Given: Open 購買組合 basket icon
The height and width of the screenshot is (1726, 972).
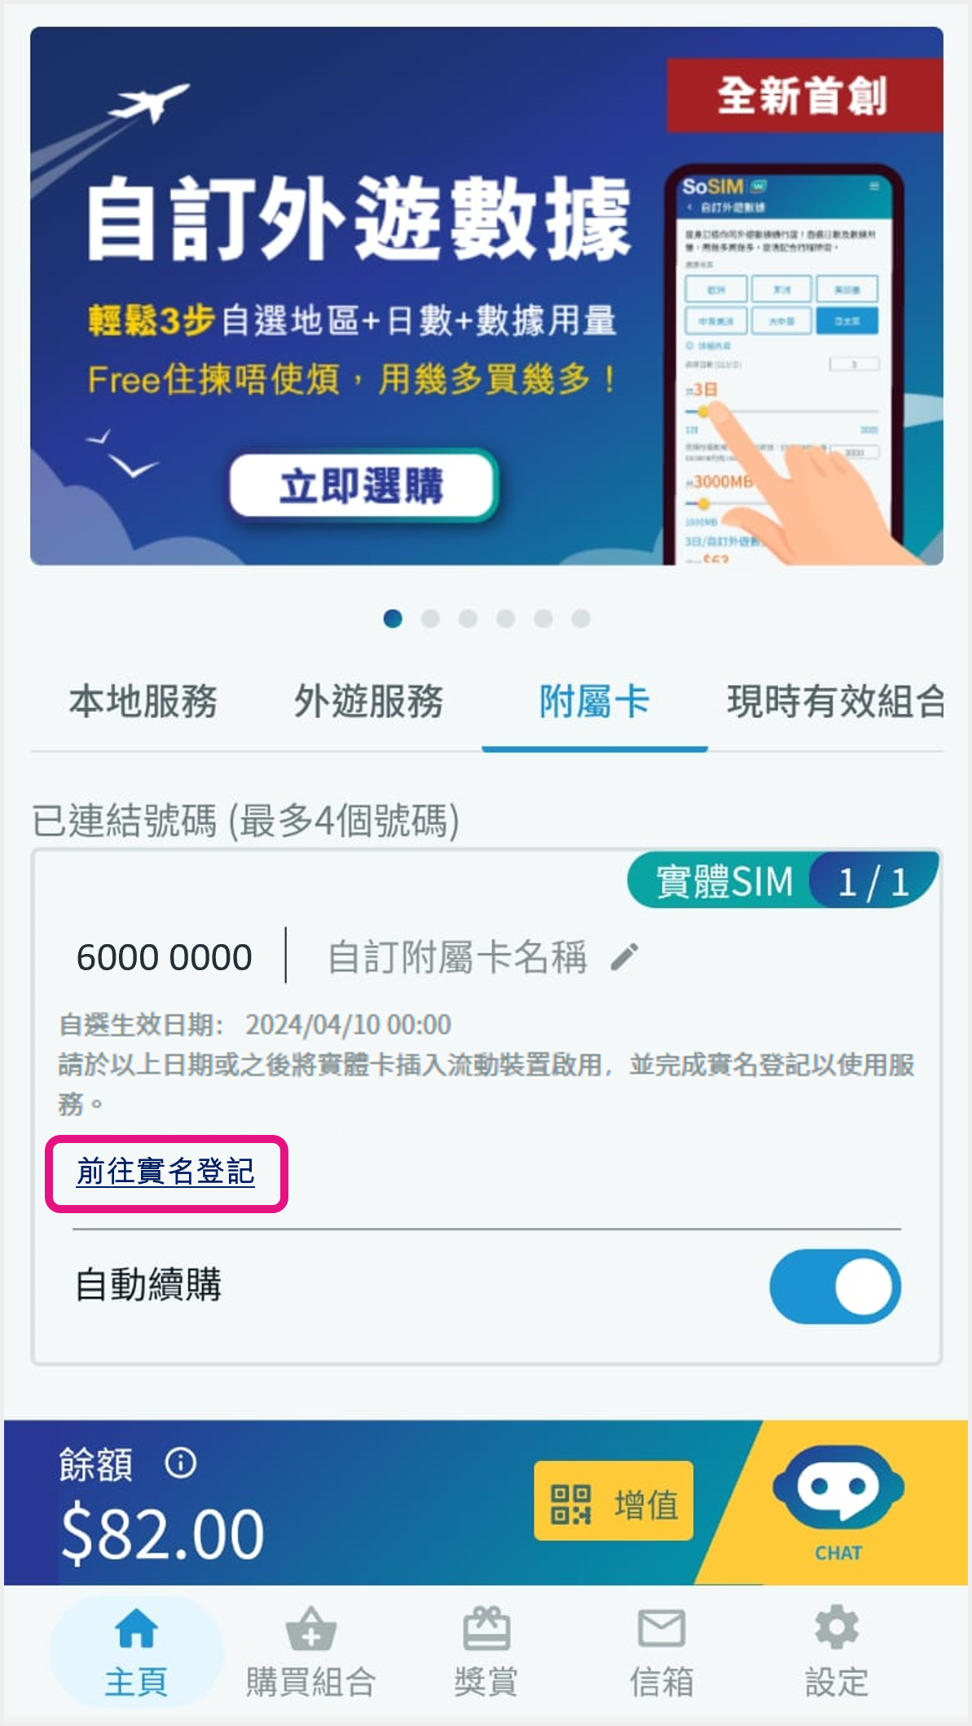Looking at the screenshot, I should coord(311,1628).
